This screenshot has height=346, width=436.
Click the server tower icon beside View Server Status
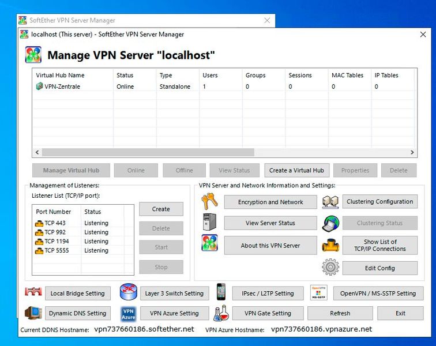[x=210, y=221]
